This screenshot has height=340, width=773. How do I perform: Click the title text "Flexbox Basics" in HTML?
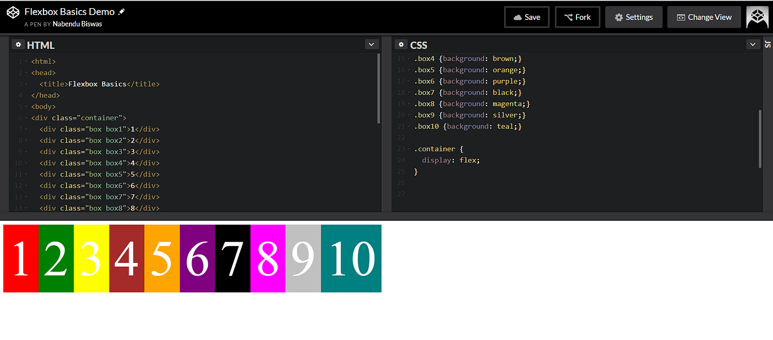tap(98, 84)
